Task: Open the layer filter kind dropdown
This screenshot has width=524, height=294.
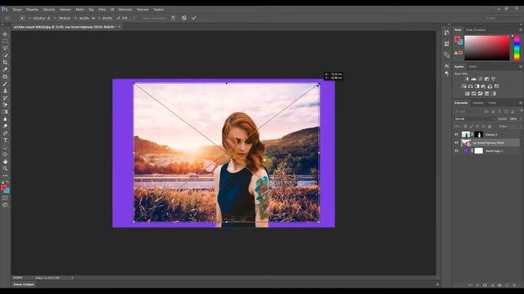Action: 468,111
